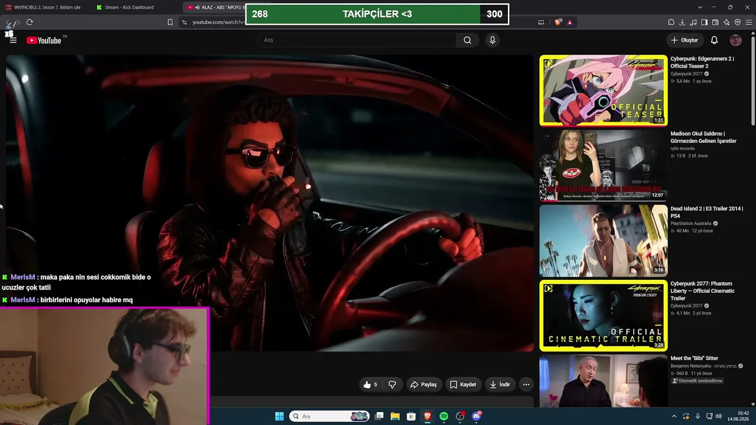Share the video with Paylaş

click(423, 384)
